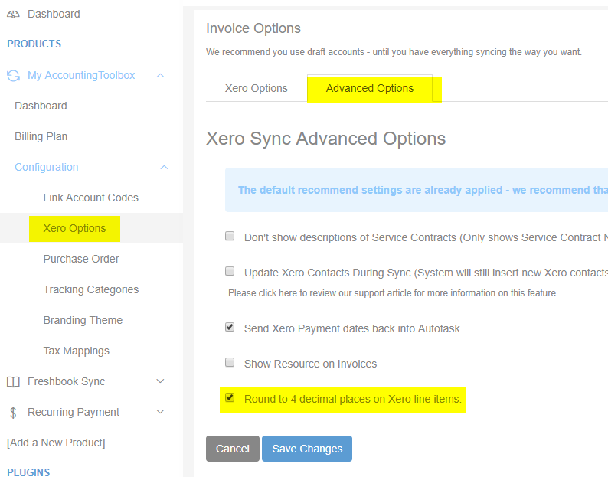This screenshot has width=608, height=477.
Task: Click the Xero Sync Advanced Options title
Action: click(x=325, y=139)
